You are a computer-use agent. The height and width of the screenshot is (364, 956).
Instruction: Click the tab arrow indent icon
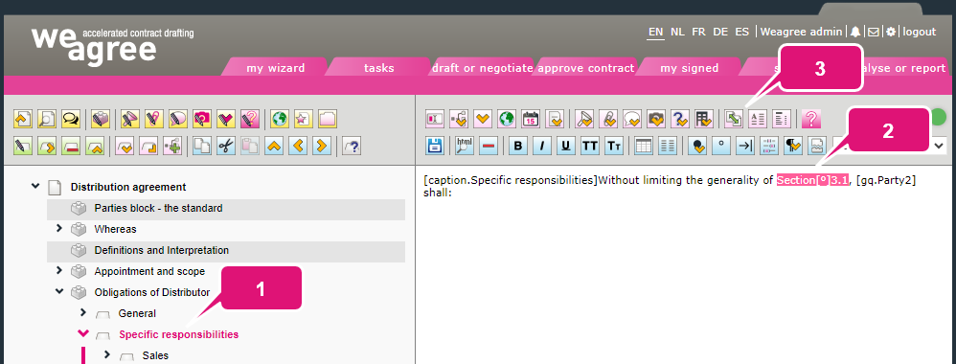pyautogui.click(x=745, y=145)
